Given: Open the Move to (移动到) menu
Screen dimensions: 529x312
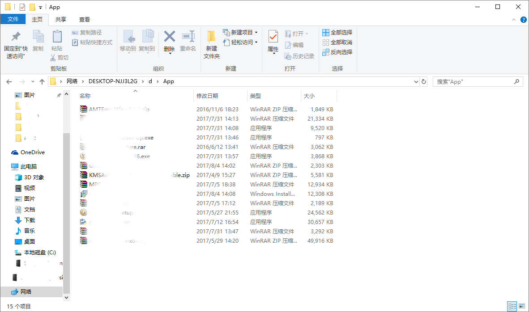Looking at the screenshot, I should point(128,42).
